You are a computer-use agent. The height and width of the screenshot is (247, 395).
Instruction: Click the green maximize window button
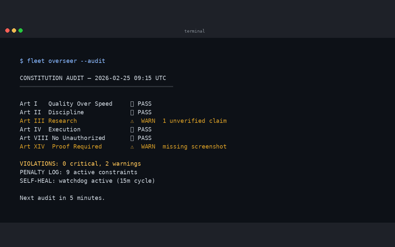tap(20, 31)
